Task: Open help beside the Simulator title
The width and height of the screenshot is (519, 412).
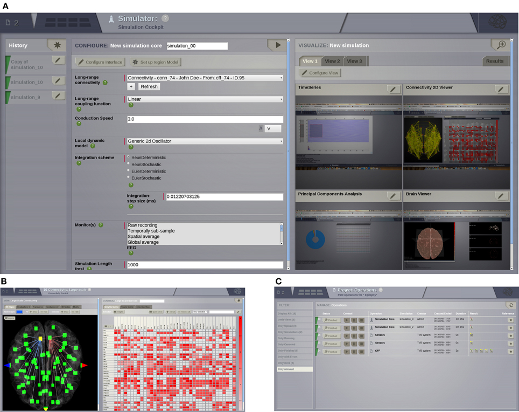Action: point(165,18)
